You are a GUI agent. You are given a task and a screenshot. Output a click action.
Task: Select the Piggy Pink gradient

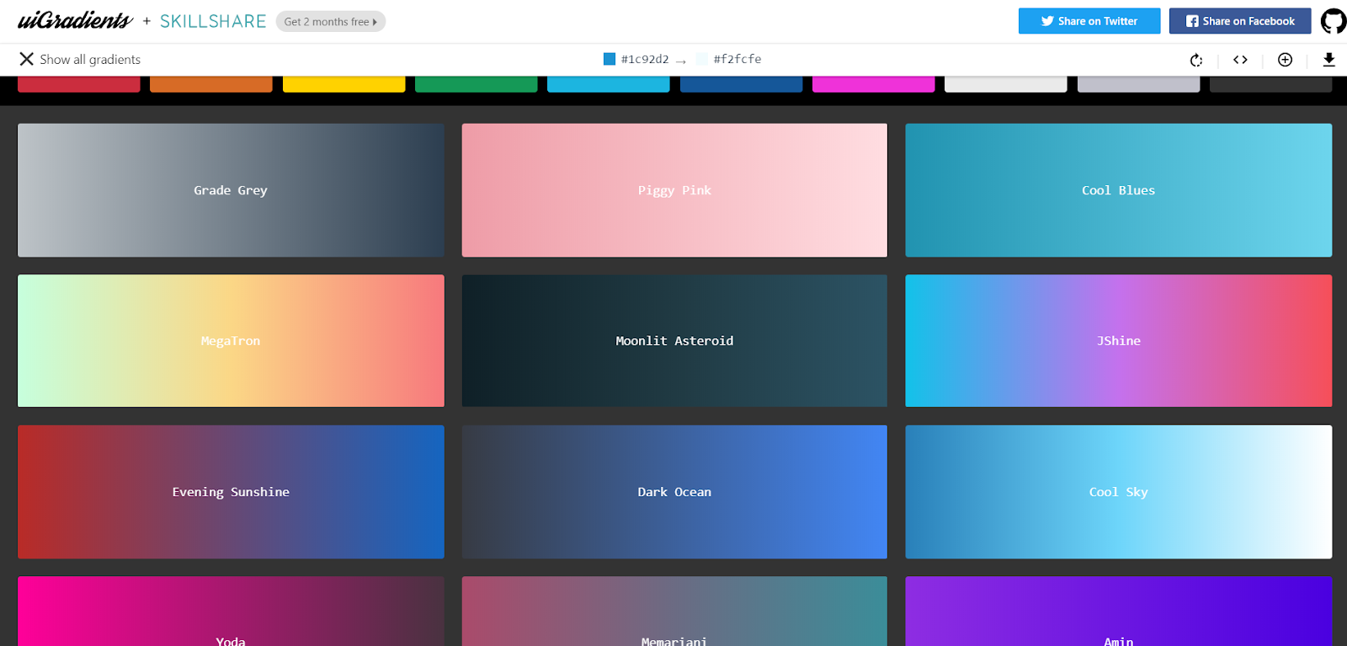(674, 190)
